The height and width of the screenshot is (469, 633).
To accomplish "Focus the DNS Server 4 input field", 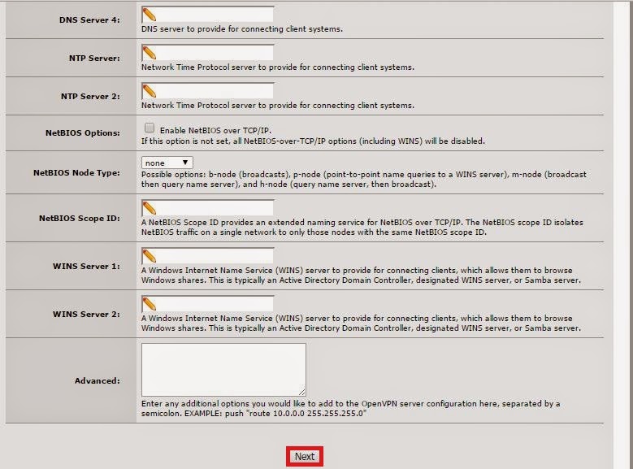I will (x=207, y=15).
